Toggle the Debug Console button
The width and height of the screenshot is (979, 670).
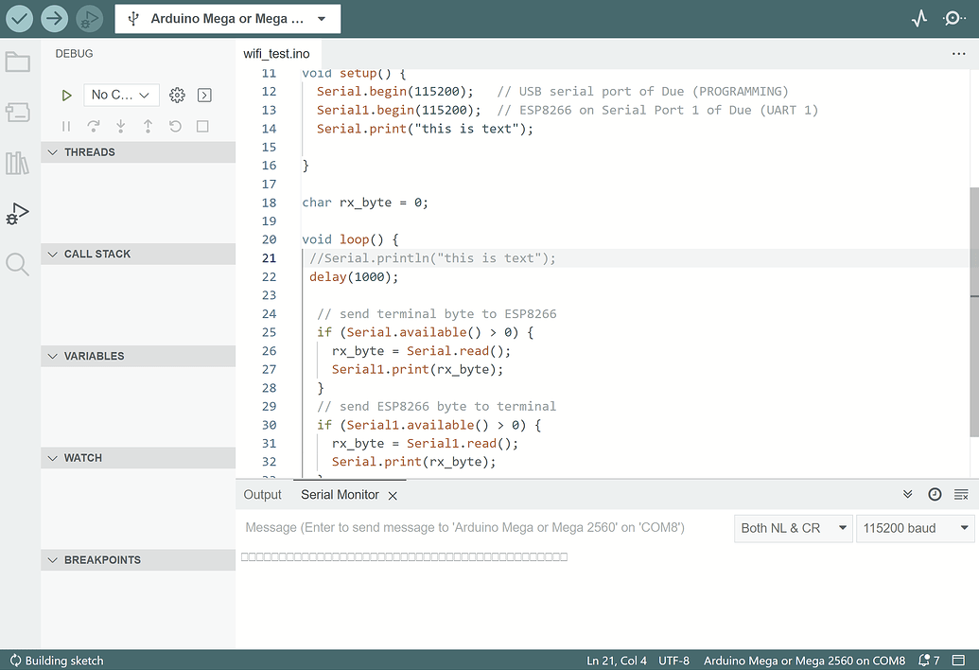[x=204, y=95]
